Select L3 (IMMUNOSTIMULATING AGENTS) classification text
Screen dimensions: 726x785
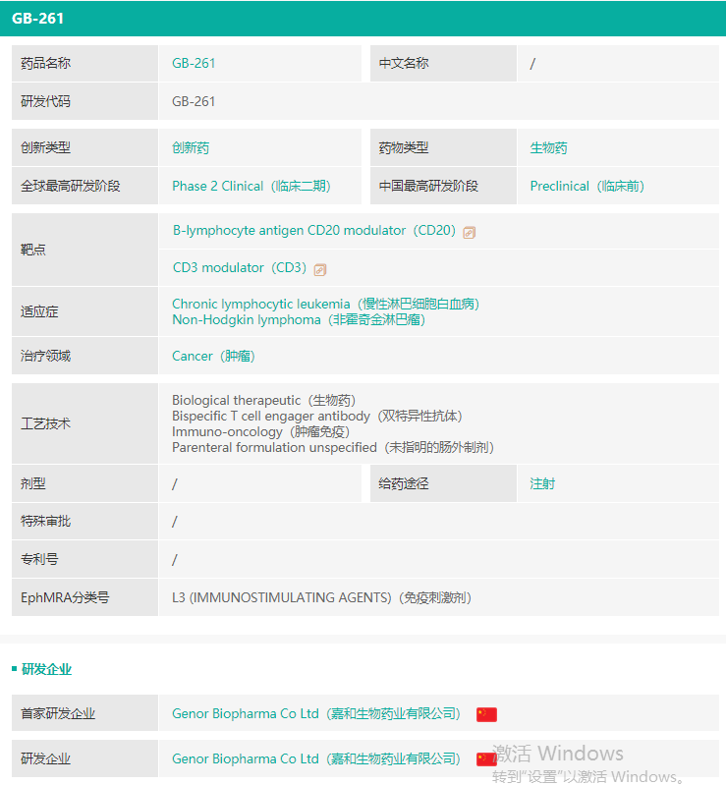coord(321,597)
